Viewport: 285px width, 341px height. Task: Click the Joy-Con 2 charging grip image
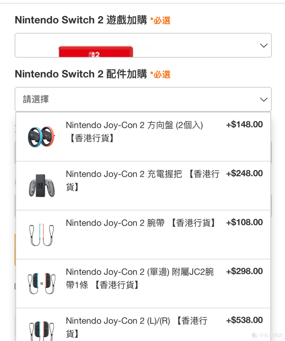tap(42, 185)
